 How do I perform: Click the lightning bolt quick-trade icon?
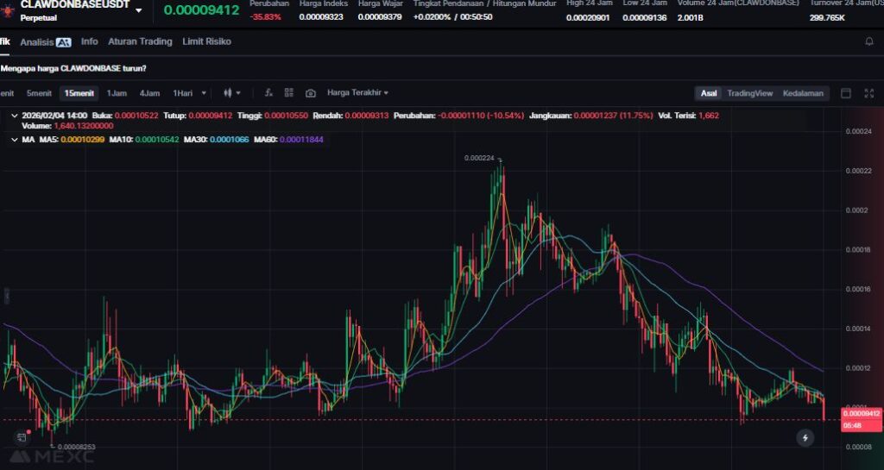click(805, 438)
